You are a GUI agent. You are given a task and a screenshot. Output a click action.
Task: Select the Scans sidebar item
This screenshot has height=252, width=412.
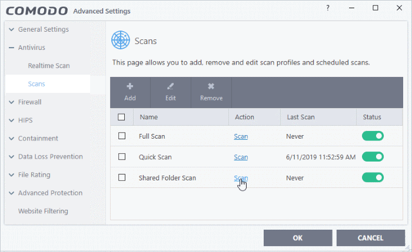point(48,84)
